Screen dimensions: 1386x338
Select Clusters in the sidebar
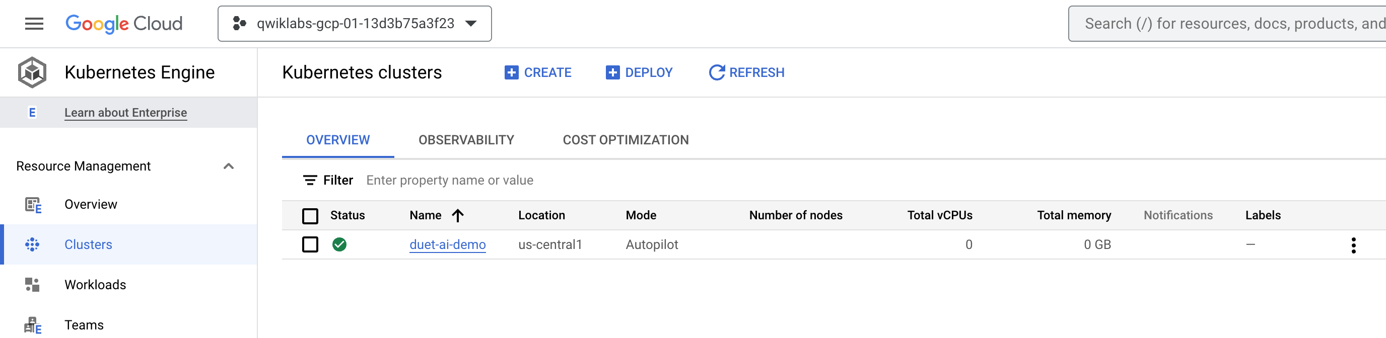pyautogui.click(x=128, y=244)
